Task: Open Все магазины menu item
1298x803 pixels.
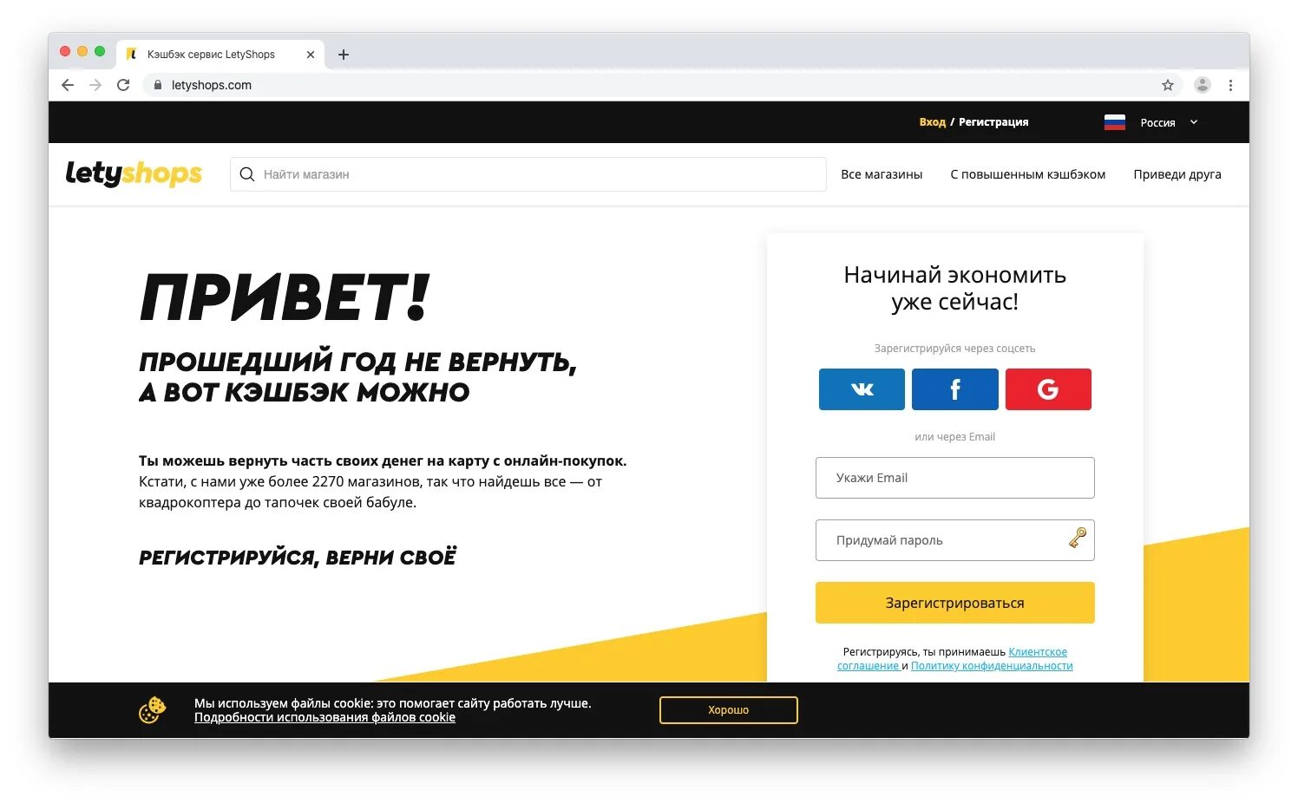Action: [882, 174]
